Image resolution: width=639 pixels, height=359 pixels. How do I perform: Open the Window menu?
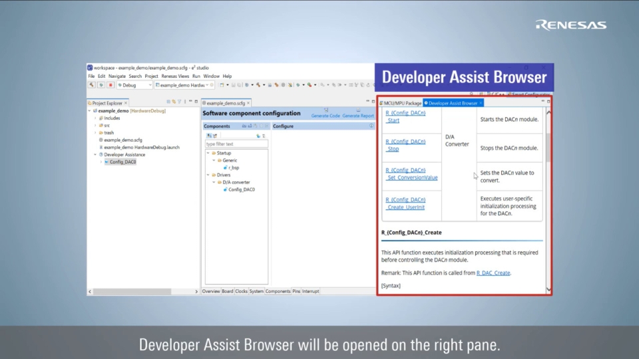[212, 76]
